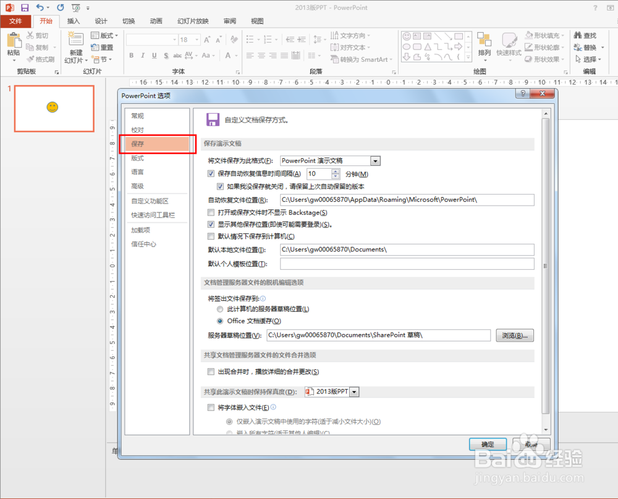Click the help question mark in options dialog
Image resolution: width=618 pixels, height=499 pixels.
point(523,93)
